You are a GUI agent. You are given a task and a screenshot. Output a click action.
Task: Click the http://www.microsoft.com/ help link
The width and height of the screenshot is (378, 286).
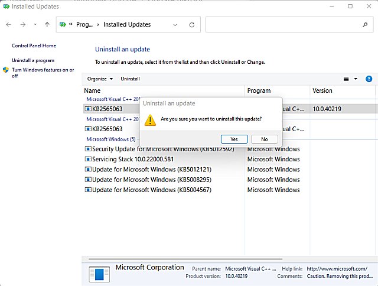tap(337, 269)
